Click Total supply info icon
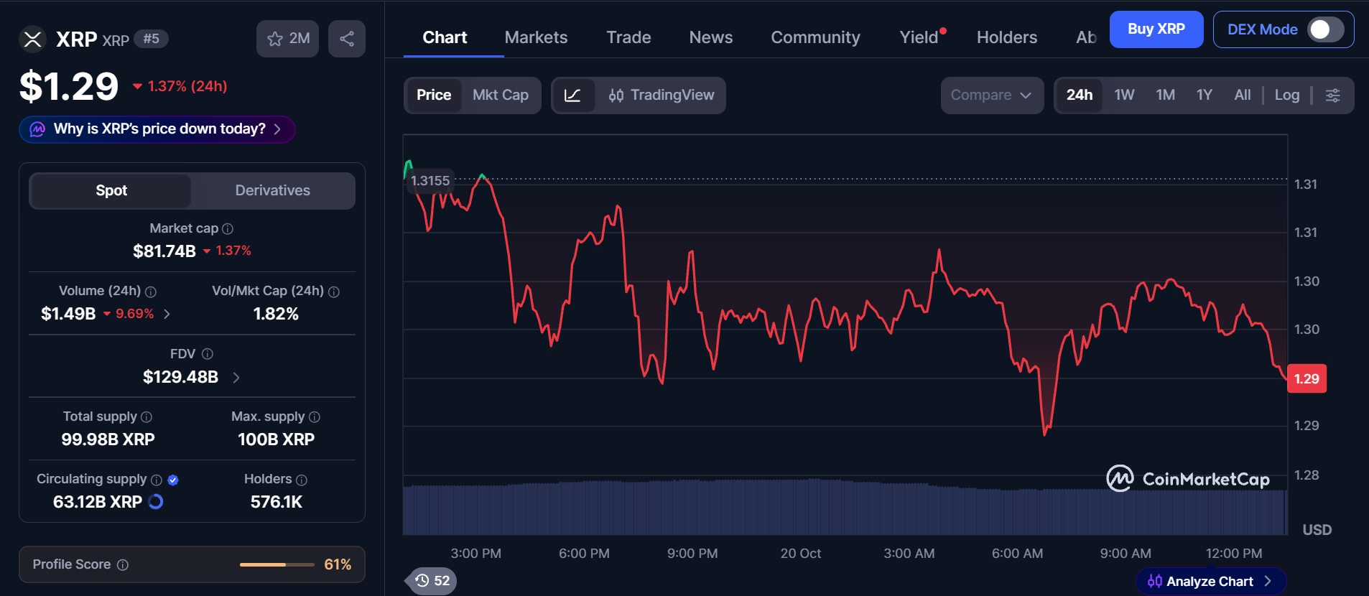Screen dimensions: 1369x596 click(147, 417)
